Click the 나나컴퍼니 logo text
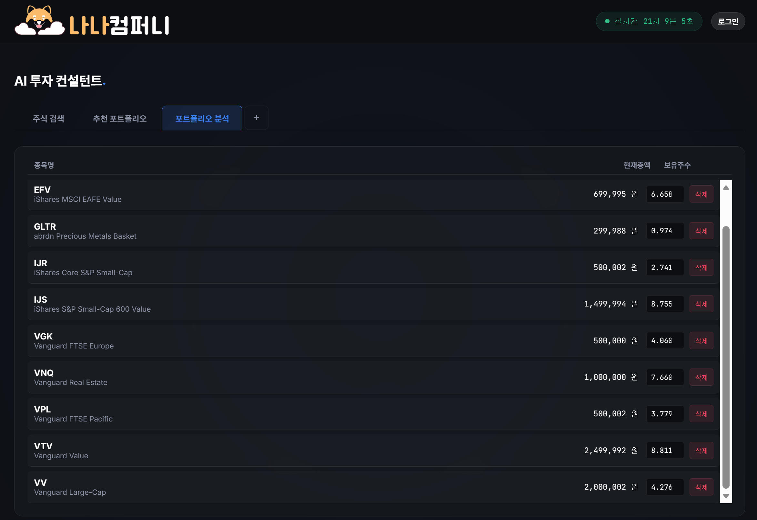The width and height of the screenshot is (757, 520). point(119,26)
